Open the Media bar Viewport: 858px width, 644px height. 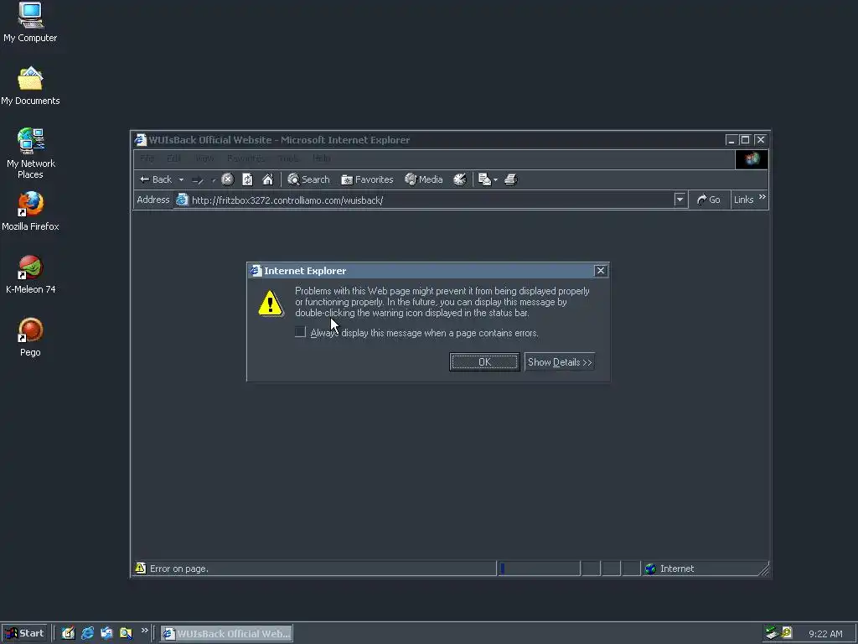click(x=423, y=179)
